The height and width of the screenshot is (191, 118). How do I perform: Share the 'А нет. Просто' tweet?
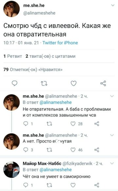[97, 150]
